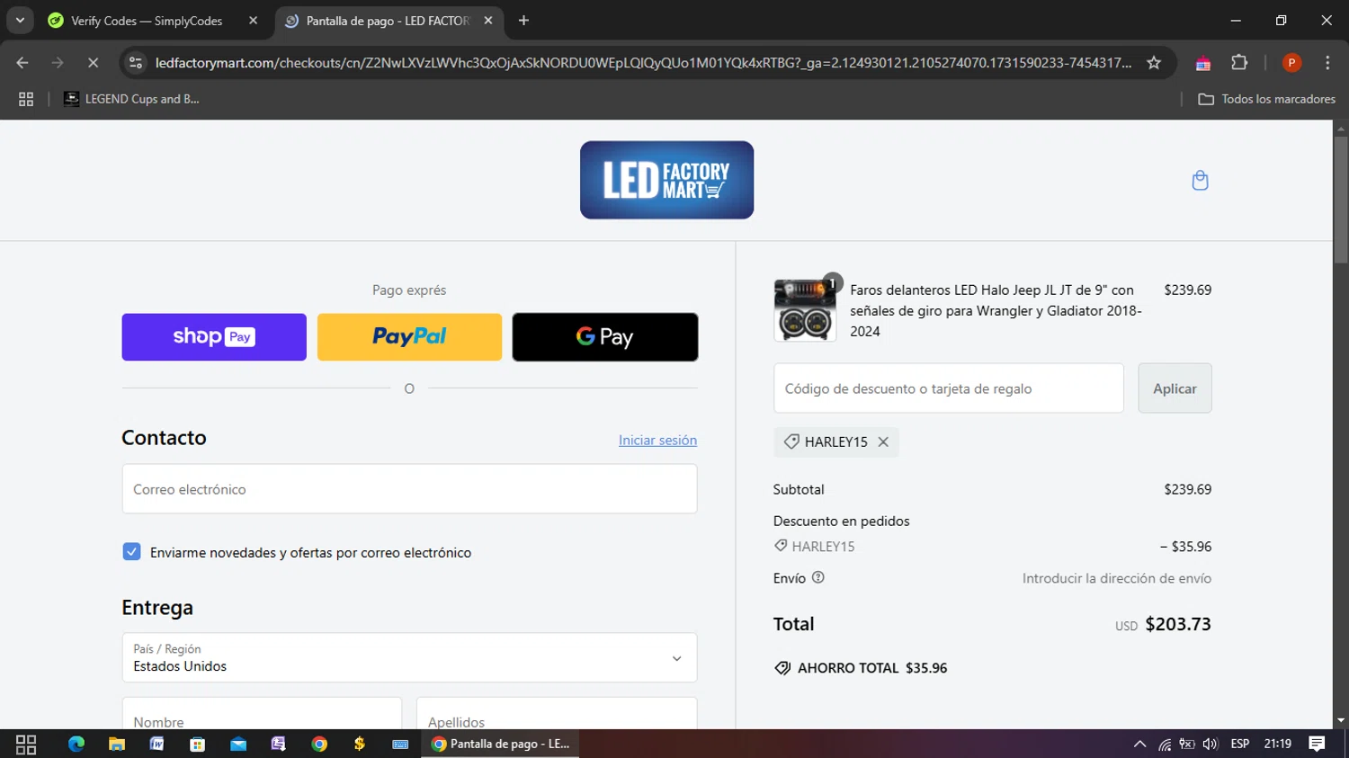Open Microsoft Word from the taskbar

(157, 744)
